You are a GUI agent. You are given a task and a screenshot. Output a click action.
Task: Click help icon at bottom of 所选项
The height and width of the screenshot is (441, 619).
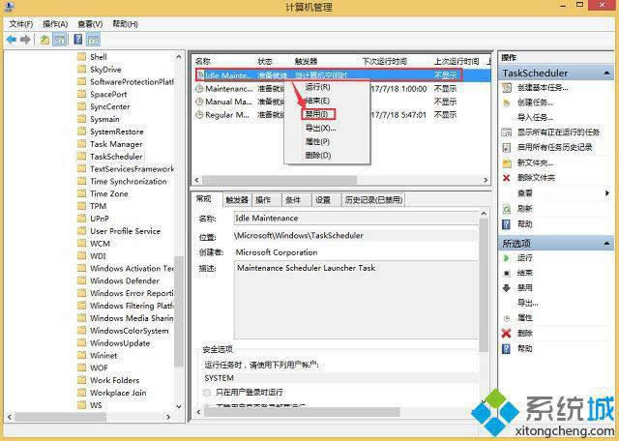coord(506,348)
